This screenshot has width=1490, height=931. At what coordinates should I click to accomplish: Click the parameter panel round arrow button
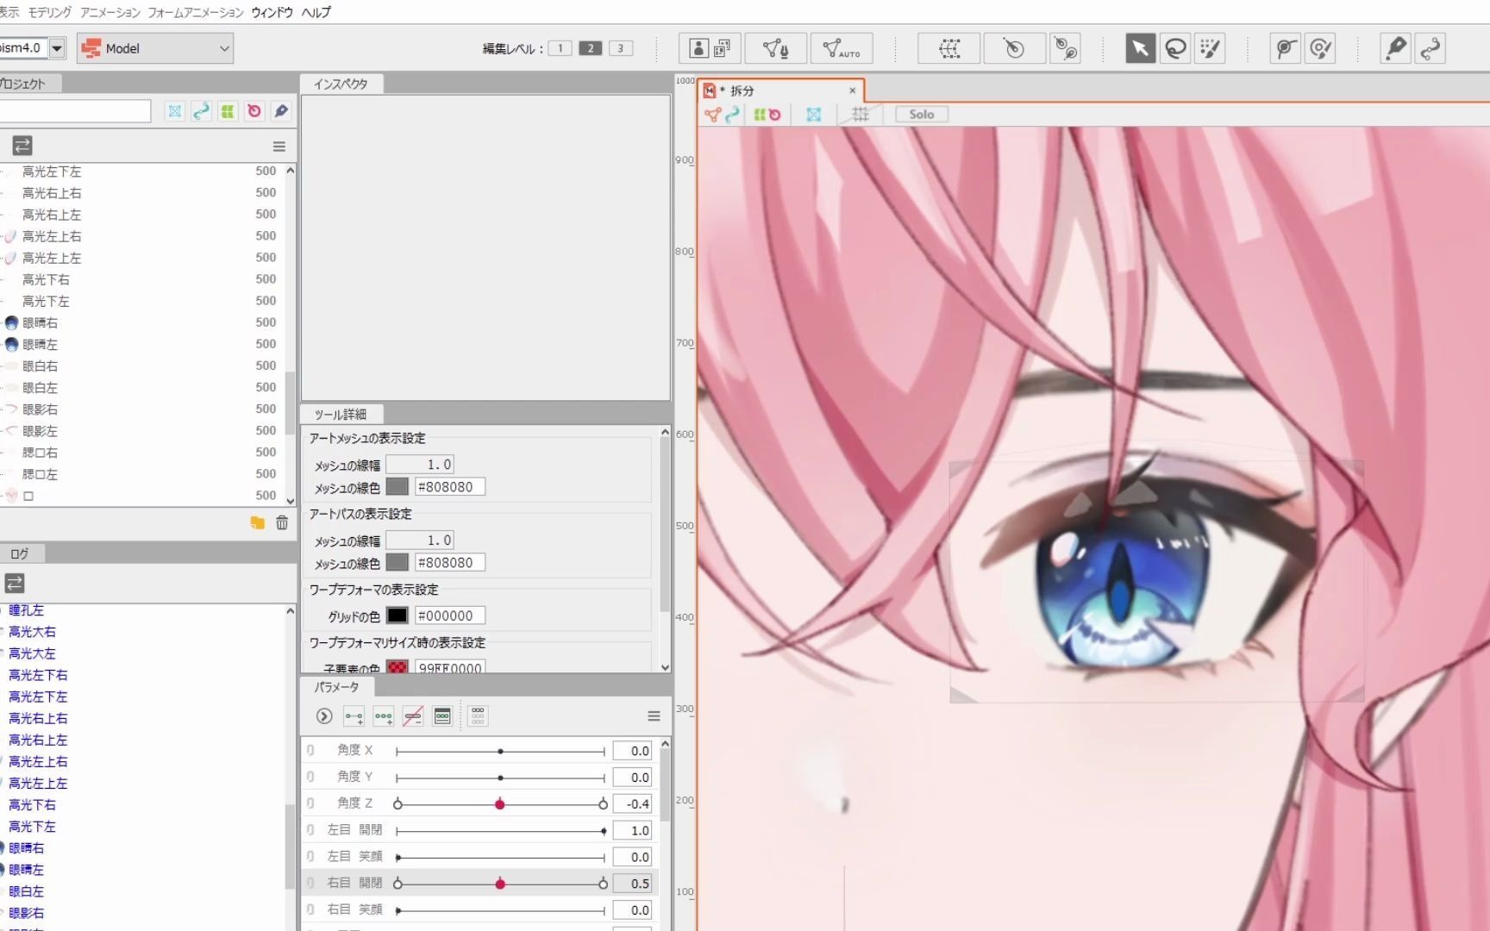tap(324, 716)
